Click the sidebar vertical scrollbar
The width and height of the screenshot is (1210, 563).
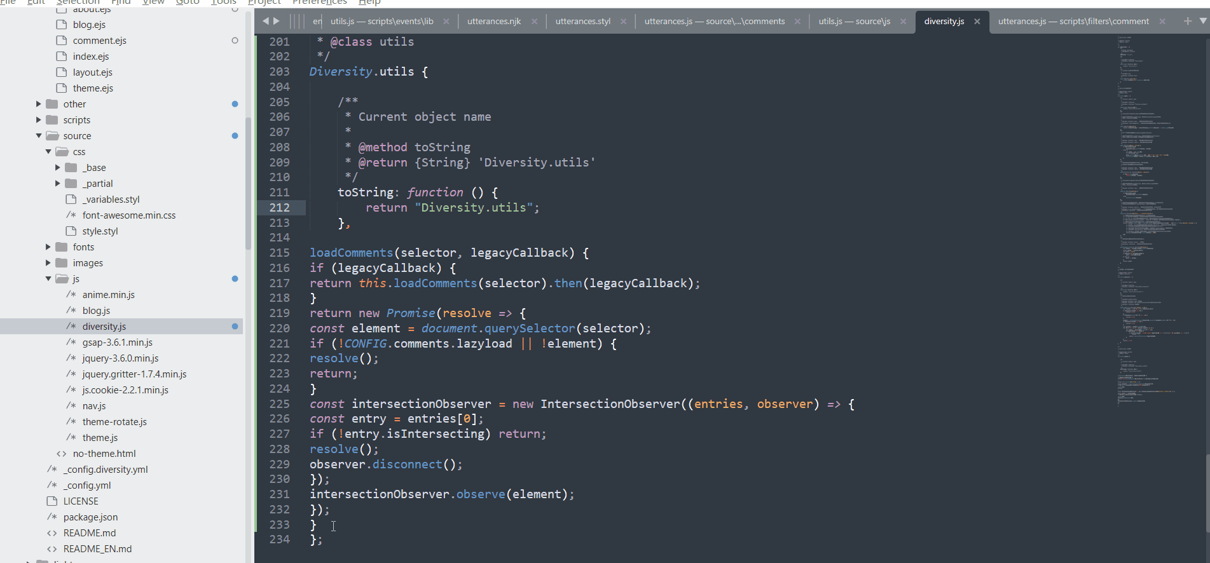(x=248, y=184)
